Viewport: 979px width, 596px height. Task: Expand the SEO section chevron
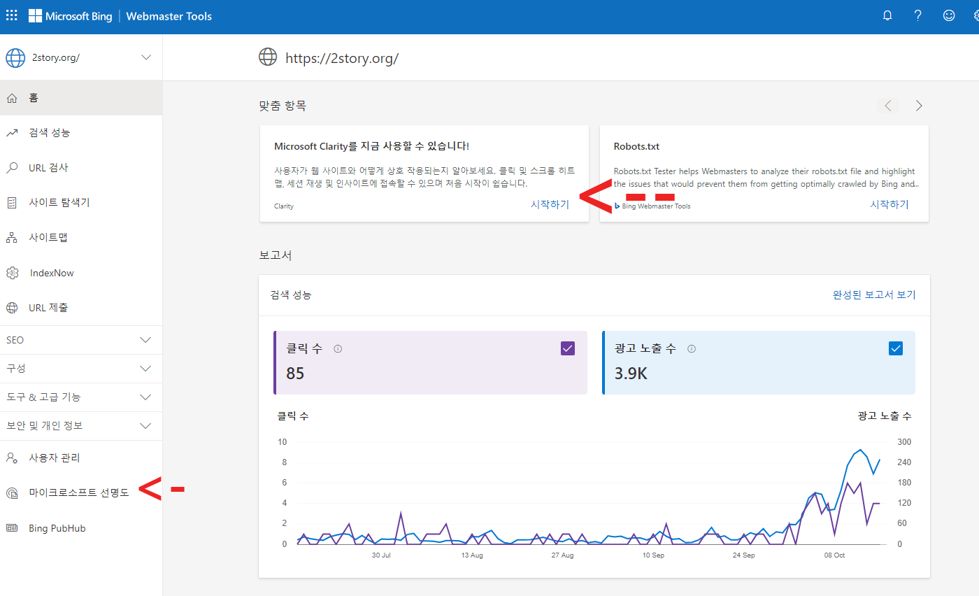coord(145,340)
